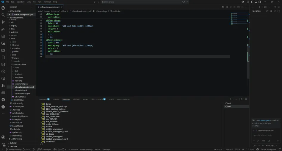Image resolution: width=282 pixels, height=151 pixels.
Task: Toggle the bottom Panel layout button
Action: 256,2
